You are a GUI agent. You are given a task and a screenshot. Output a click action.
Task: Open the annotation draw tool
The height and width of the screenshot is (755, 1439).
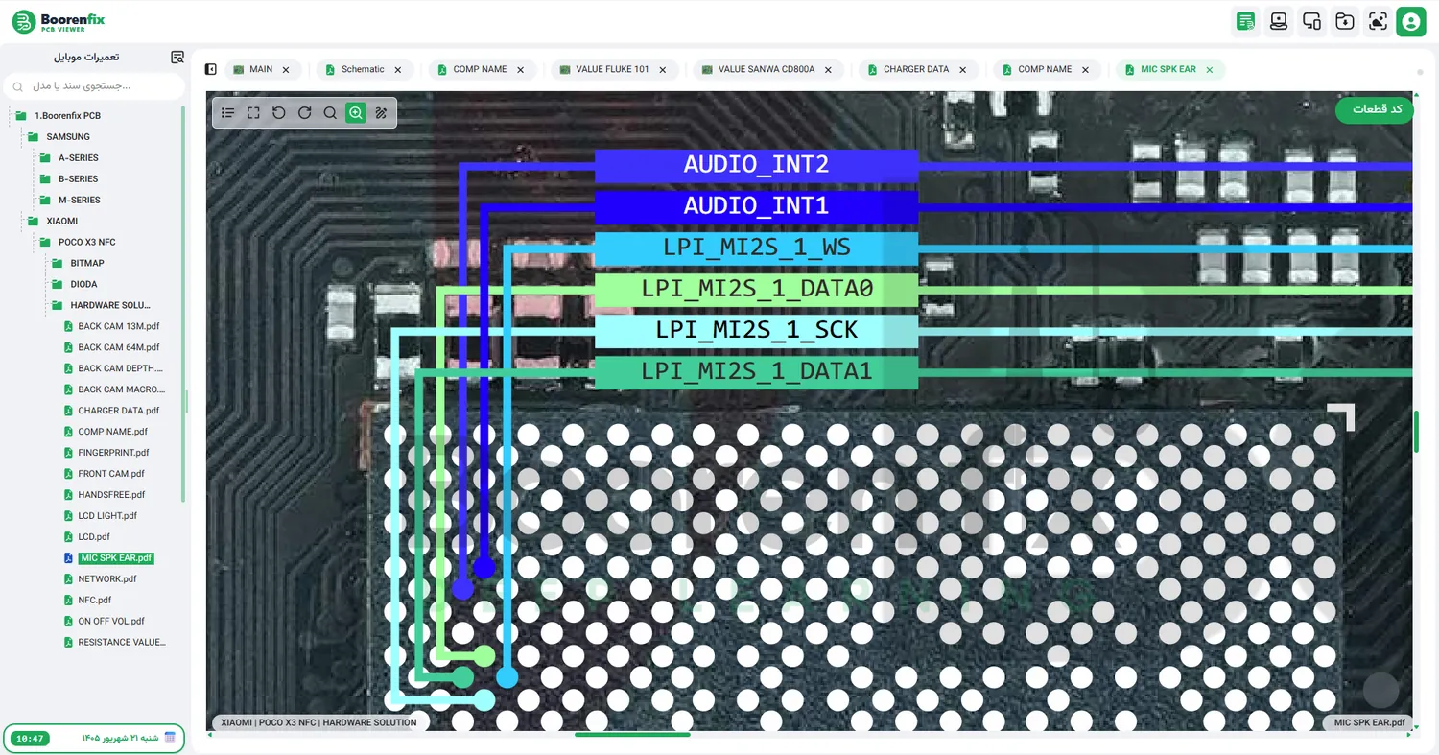click(x=381, y=112)
